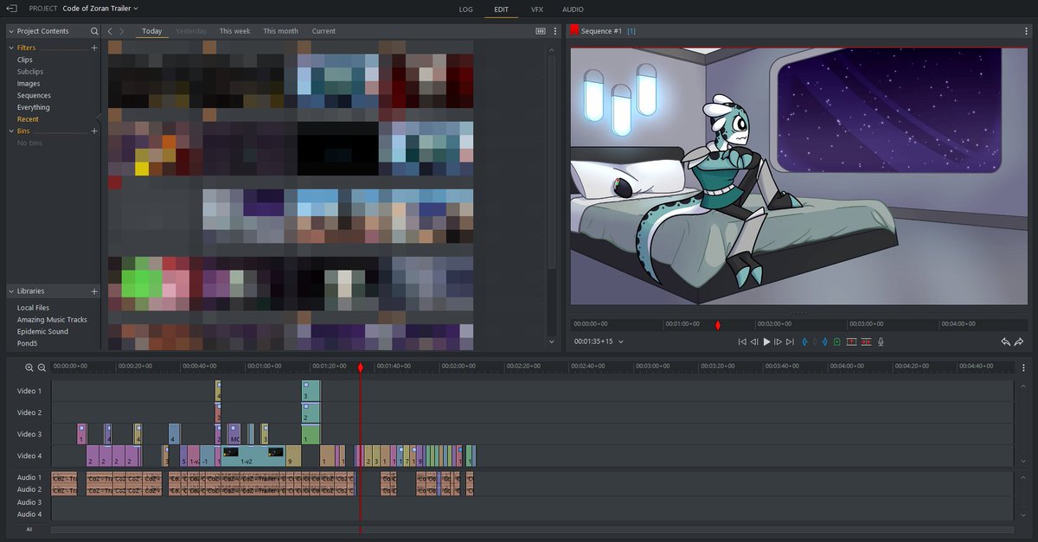Select the Everything filter

point(34,107)
